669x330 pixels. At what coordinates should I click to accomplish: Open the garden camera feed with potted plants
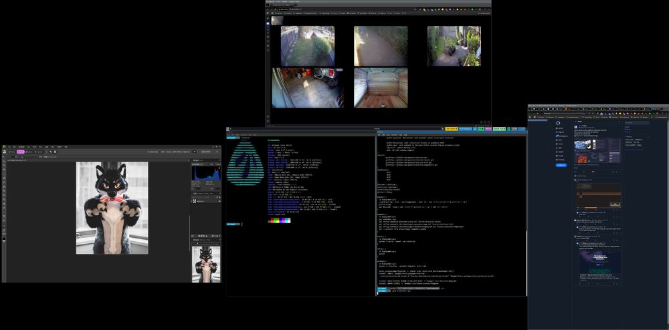(454, 46)
